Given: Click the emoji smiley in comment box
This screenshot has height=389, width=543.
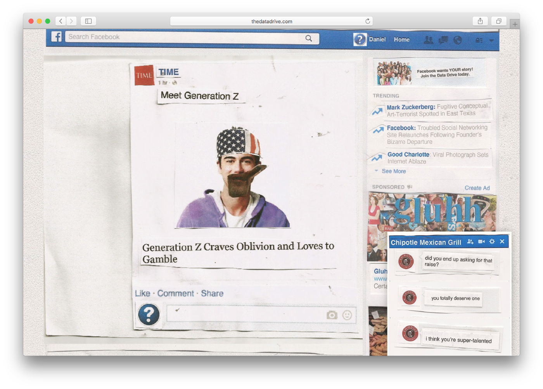Looking at the screenshot, I should click(x=347, y=315).
